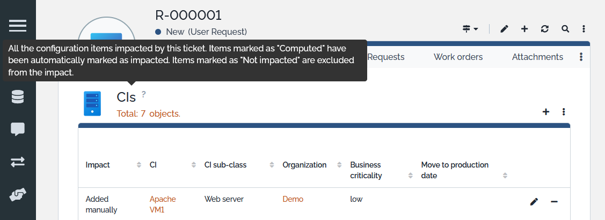The image size is (605, 220).
Task: Add a CI with the plus icon
Action: pyautogui.click(x=546, y=112)
